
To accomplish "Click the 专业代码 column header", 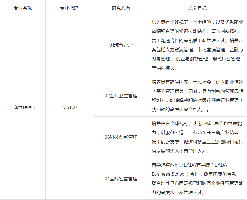I will point(69,9).
